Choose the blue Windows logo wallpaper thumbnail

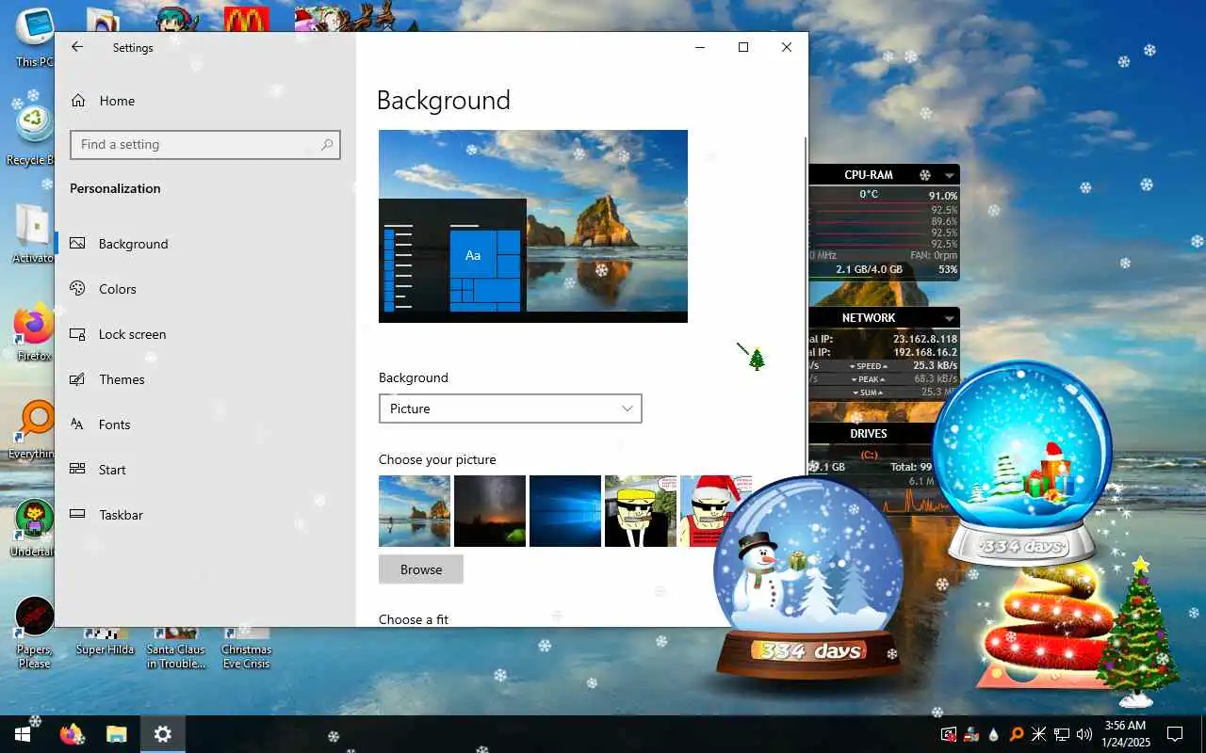(x=565, y=511)
